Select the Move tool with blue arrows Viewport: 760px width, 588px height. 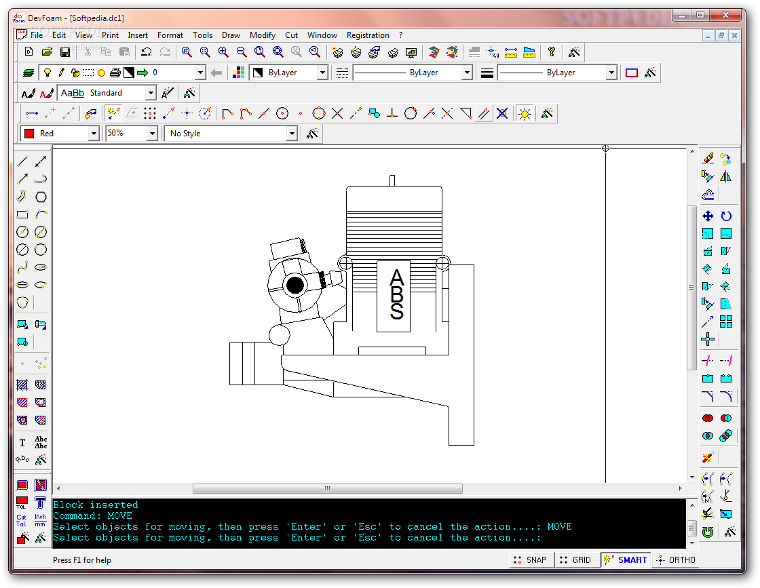tap(708, 216)
